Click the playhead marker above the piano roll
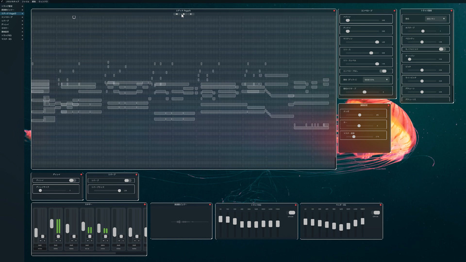This screenshot has width=466, height=262. 74,17
